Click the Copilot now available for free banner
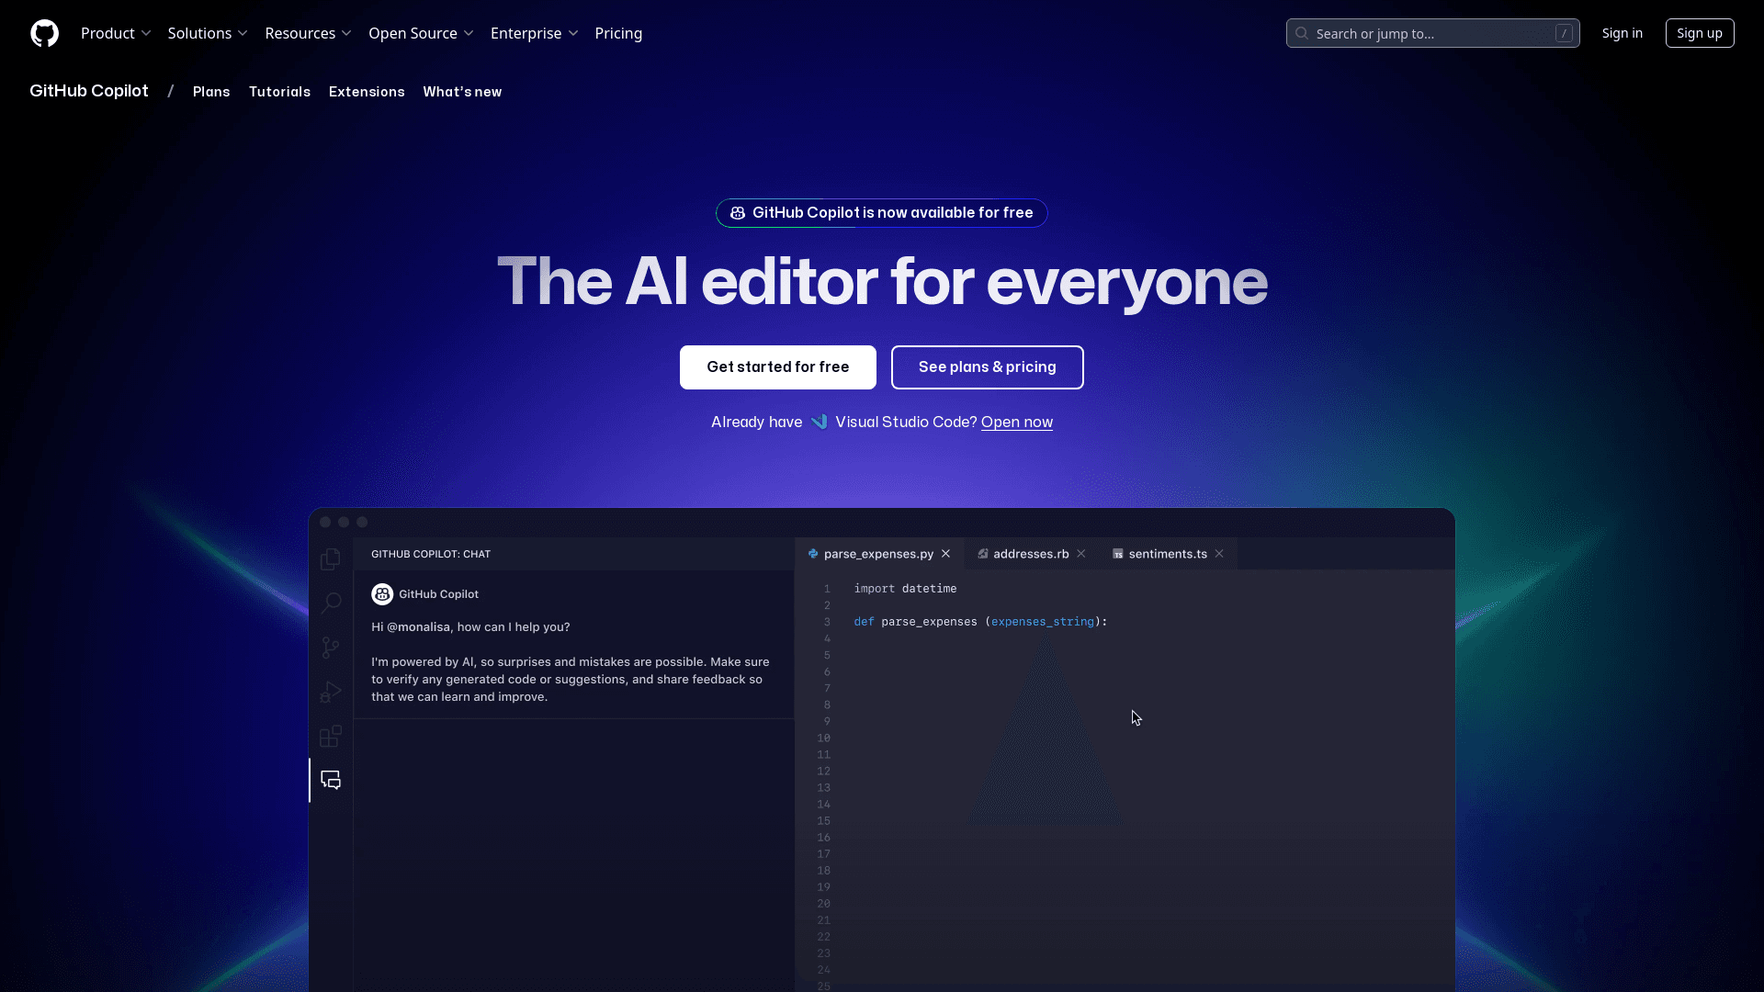Image resolution: width=1764 pixels, height=992 pixels. point(882,213)
